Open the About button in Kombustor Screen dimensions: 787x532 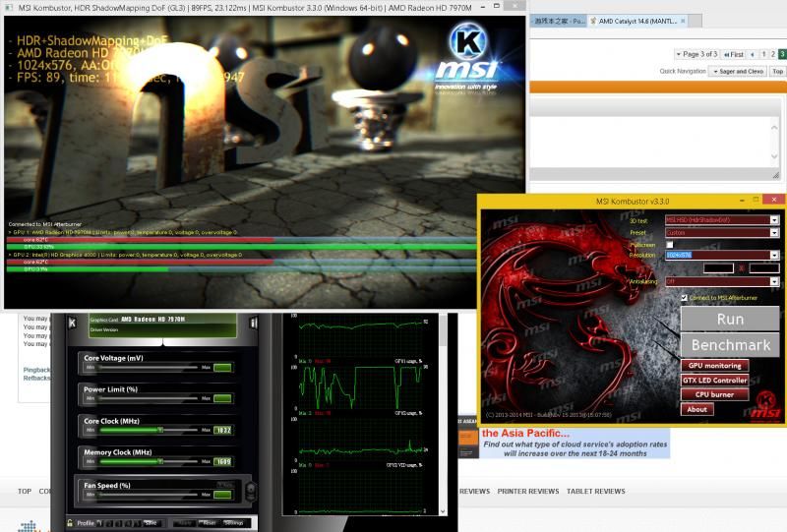click(x=697, y=409)
